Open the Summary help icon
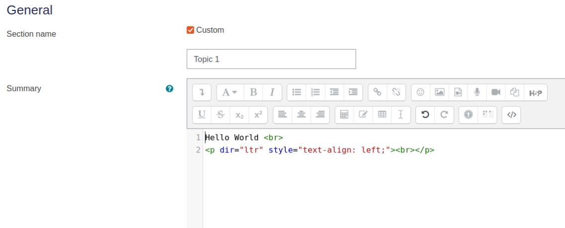 click(169, 88)
